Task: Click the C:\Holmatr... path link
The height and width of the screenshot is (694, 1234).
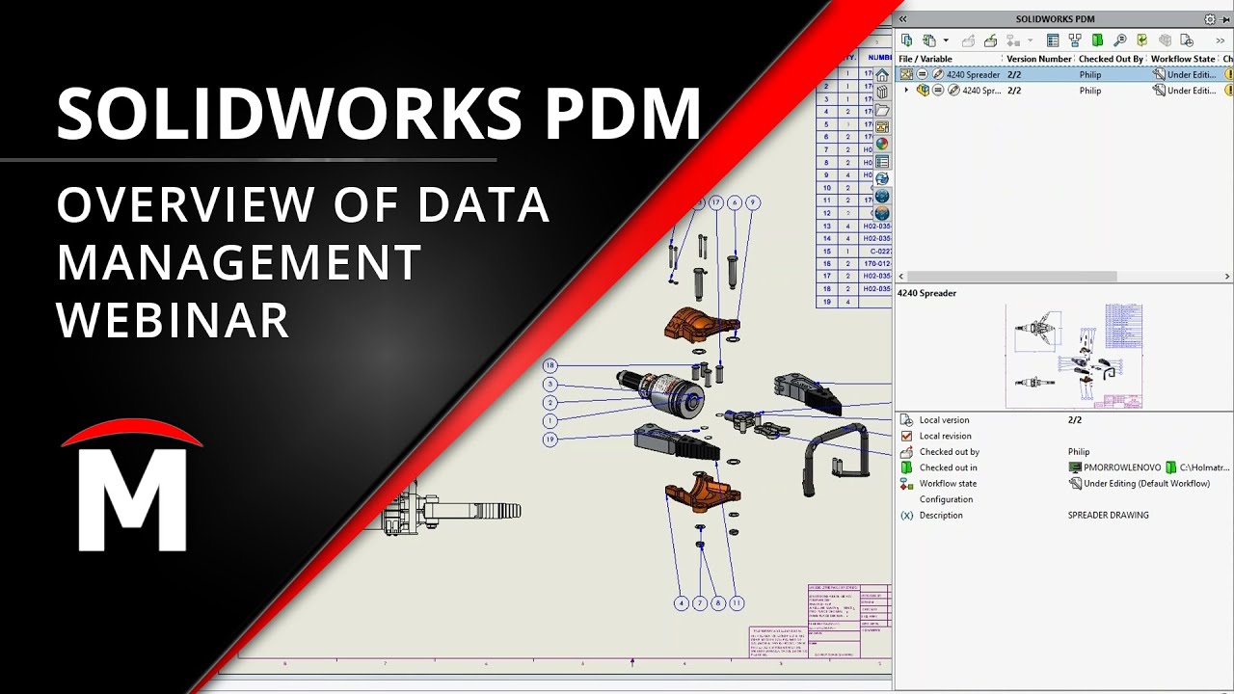Action: pyautogui.click(x=1205, y=467)
